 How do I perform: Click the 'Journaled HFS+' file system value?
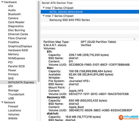point(79,81)
